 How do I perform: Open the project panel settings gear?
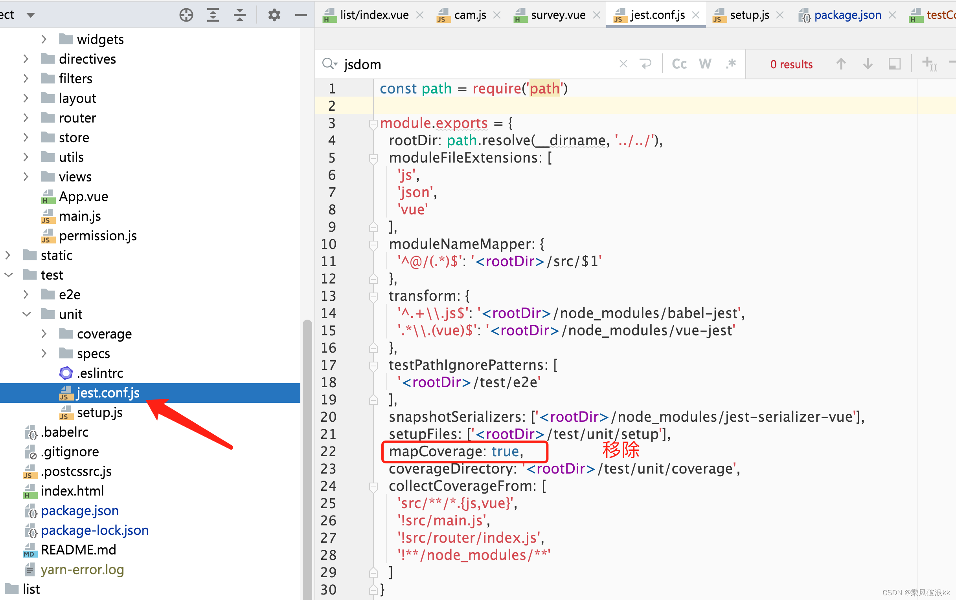[274, 15]
